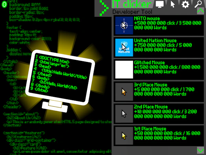The width and height of the screenshot is (206, 155).
Task: Open the mouse cursor upgrades tab
Action: coord(173,4)
